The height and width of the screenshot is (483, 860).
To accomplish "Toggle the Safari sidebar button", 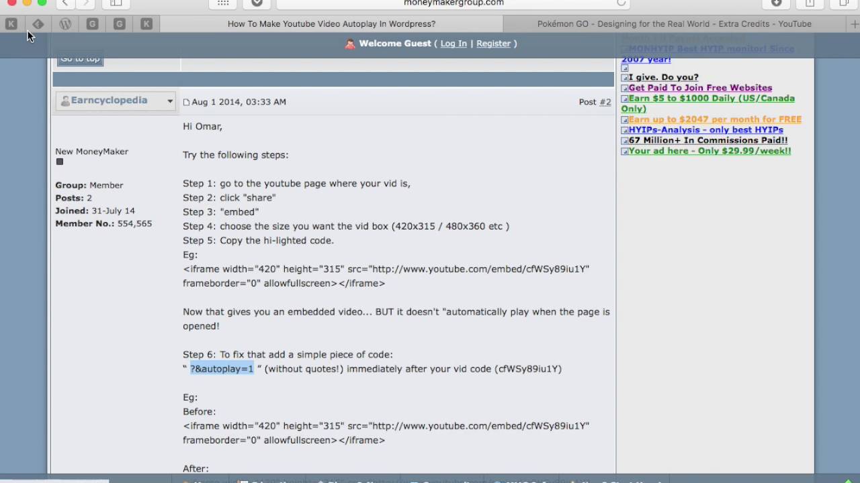I will [x=116, y=3].
